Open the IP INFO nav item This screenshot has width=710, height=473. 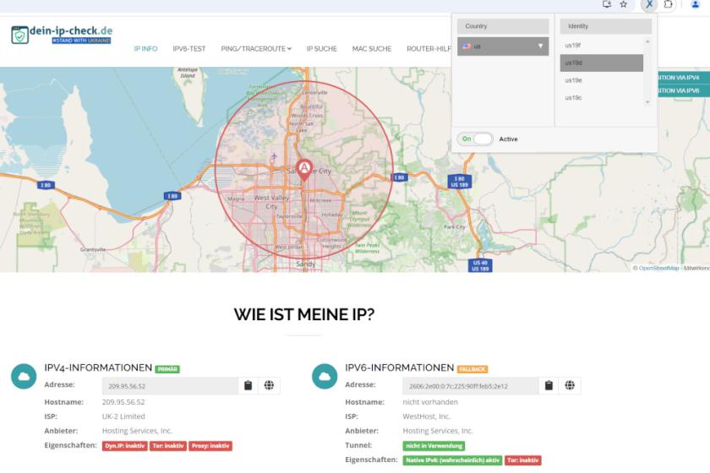click(x=145, y=49)
